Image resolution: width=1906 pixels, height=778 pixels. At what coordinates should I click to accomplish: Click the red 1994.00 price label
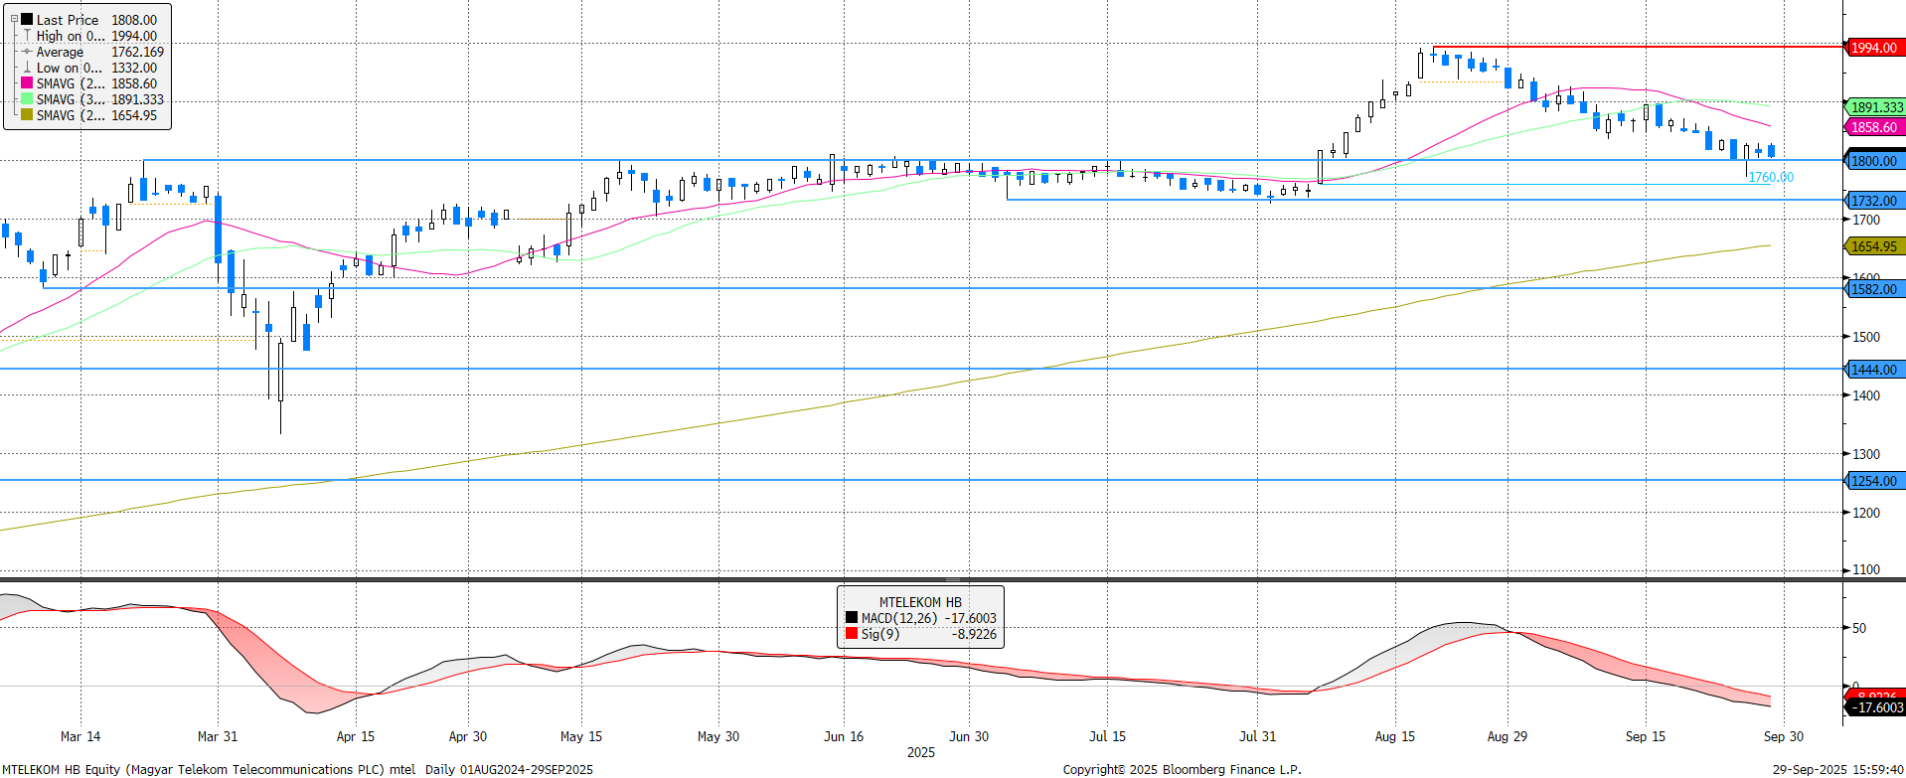1873,48
